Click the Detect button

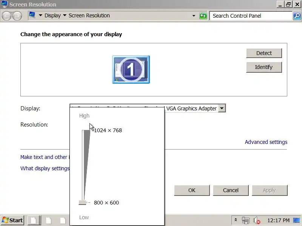264,53
